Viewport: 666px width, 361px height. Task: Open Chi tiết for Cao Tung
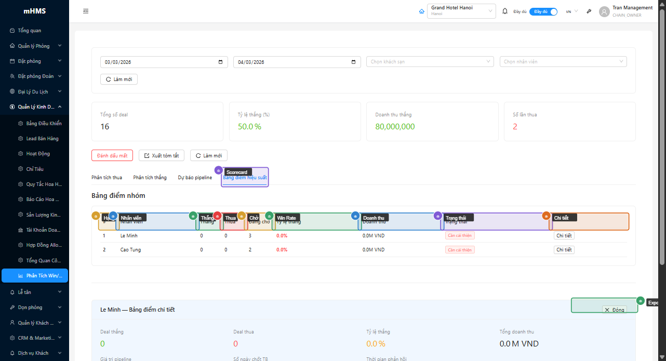pyautogui.click(x=564, y=250)
